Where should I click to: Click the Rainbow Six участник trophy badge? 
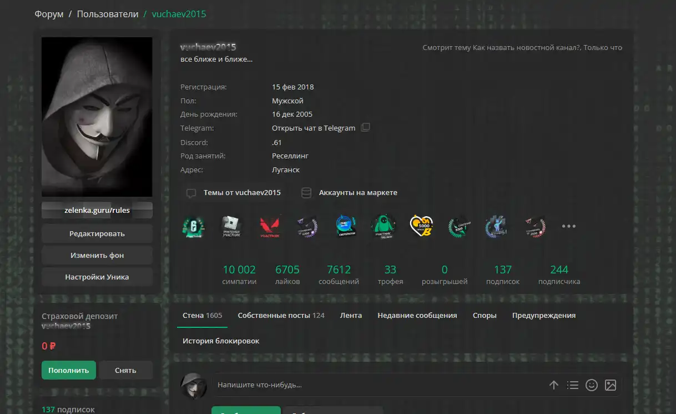[x=194, y=226]
